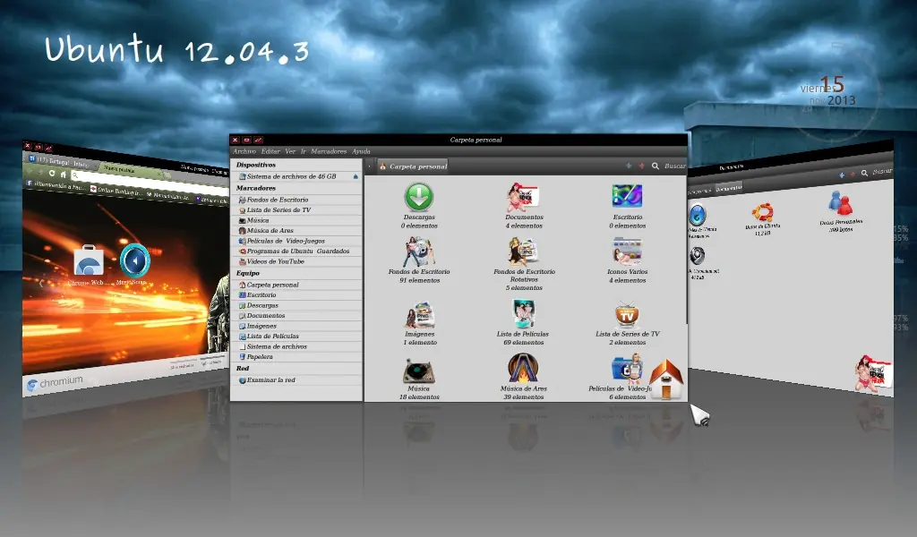Image resolution: width=917 pixels, height=537 pixels.
Task: Click the path bar left arrow expander
Action: [370, 166]
